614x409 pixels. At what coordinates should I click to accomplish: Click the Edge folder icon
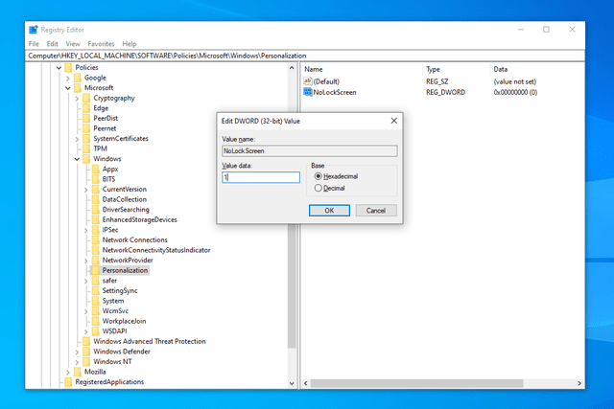coord(86,108)
